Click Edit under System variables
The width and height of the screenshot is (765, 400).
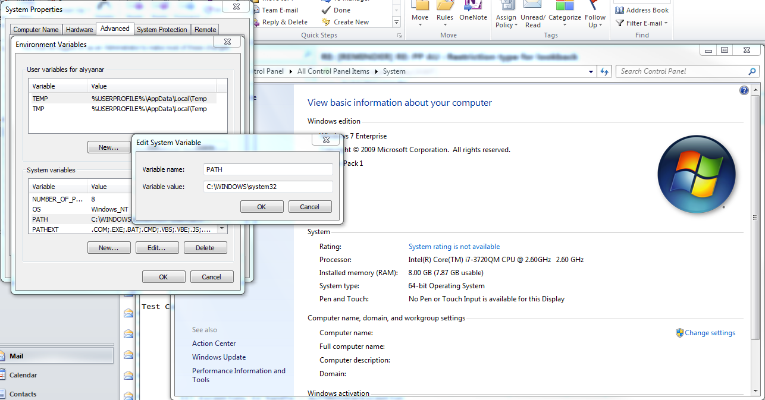pos(157,247)
